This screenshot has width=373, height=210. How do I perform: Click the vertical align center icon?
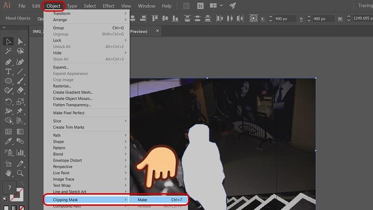click(x=165, y=18)
